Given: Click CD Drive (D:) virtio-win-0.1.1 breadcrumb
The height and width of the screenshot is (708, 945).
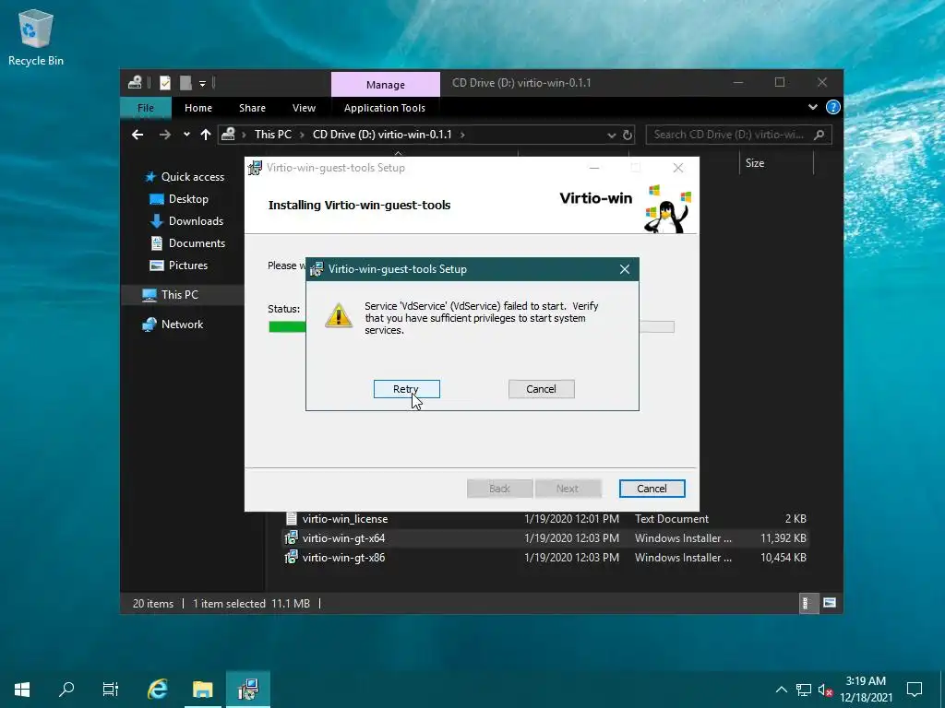Looking at the screenshot, I should click(x=382, y=135).
